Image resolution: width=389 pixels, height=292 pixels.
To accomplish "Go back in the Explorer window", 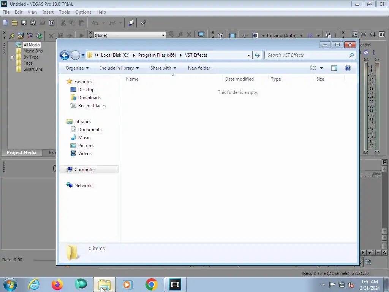I will pyautogui.click(x=65, y=55).
